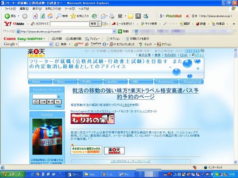Click the grey Forward arrow icon
The height and width of the screenshot is (178, 238).
[25, 16]
